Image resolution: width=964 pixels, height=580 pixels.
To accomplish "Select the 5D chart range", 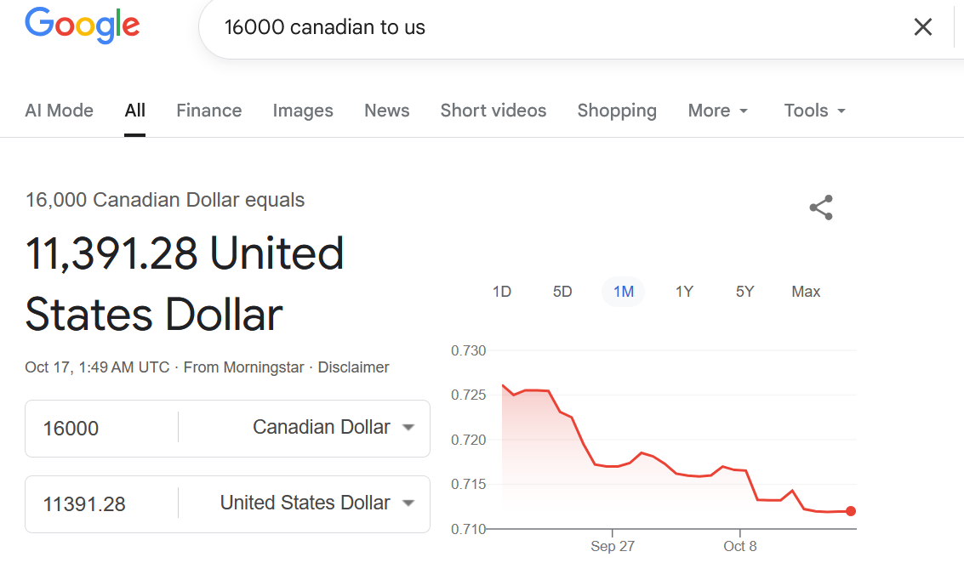I will tap(562, 292).
